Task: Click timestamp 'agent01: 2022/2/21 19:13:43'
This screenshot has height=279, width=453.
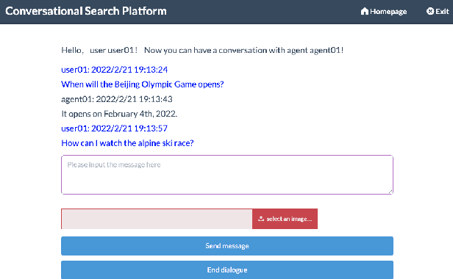Action: click(x=117, y=99)
